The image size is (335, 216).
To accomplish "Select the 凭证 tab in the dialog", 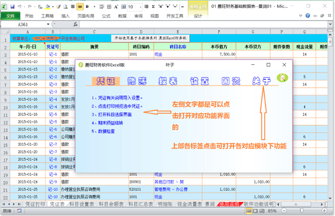I will [x=106, y=81].
